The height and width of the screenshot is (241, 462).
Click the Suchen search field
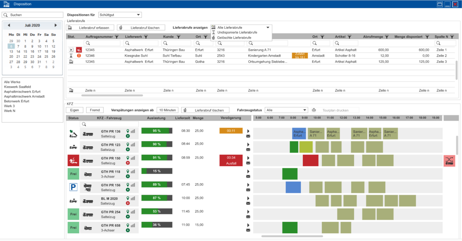[33, 15]
